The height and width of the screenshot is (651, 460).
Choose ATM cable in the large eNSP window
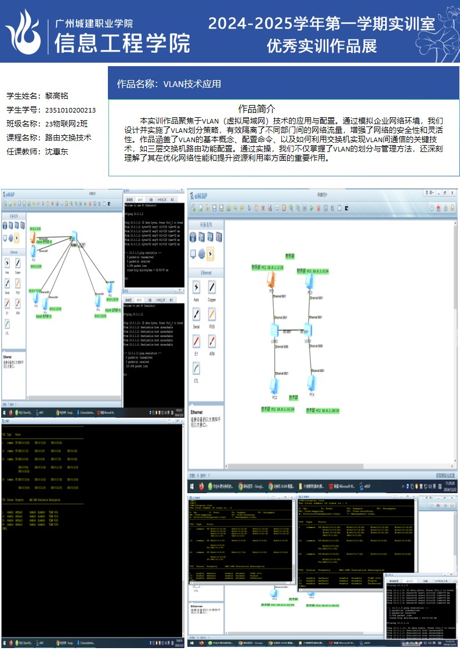tap(212, 342)
